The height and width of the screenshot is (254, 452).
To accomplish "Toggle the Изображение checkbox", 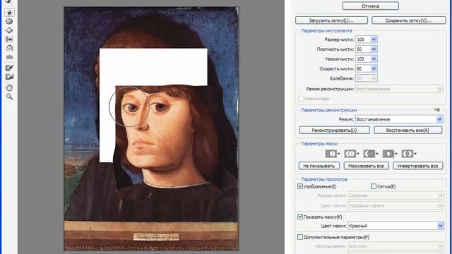I will click(299, 186).
